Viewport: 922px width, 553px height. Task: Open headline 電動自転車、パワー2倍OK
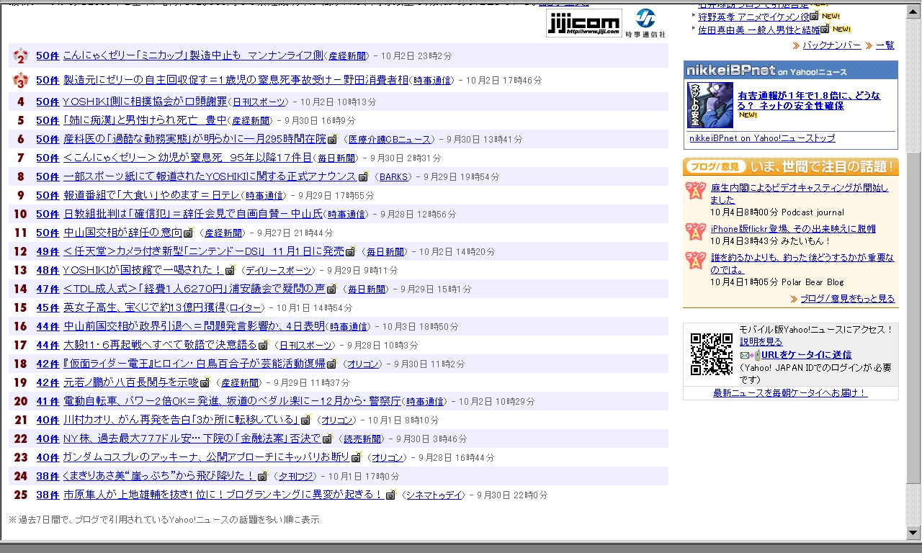[x=233, y=401]
